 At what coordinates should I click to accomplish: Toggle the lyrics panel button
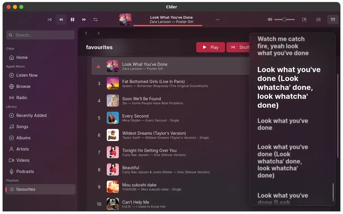tap(333, 20)
